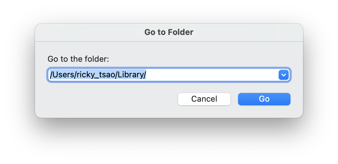
Task: Click the blank dialog area below the Go button
Action: point(264,111)
